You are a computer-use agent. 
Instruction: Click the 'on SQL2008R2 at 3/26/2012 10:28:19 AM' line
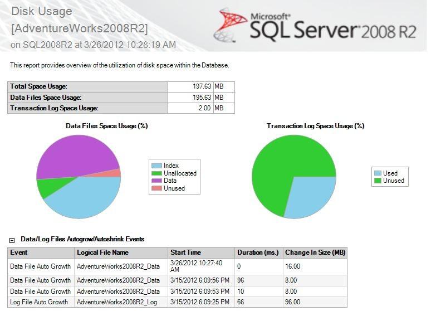pos(93,45)
